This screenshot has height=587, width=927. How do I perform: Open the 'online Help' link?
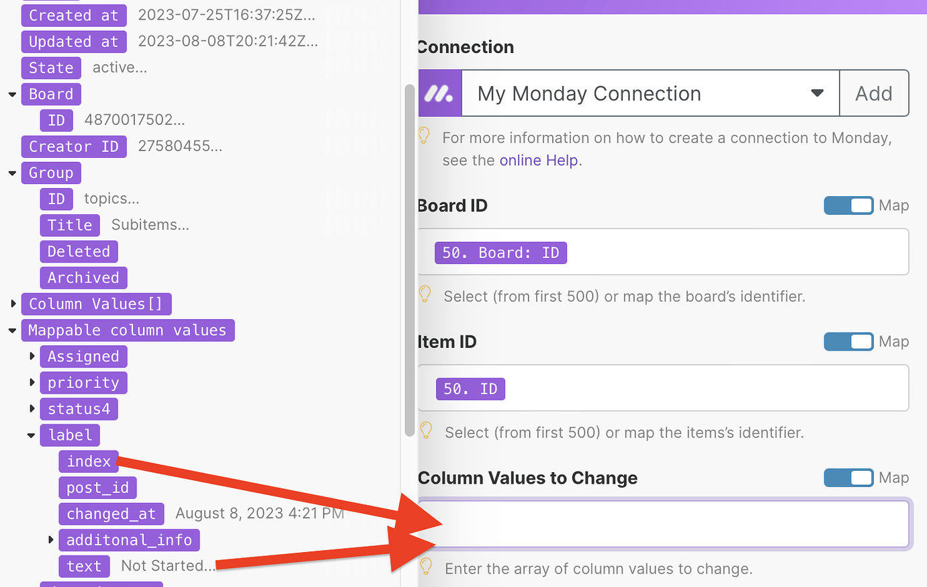click(x=537, y=160)
